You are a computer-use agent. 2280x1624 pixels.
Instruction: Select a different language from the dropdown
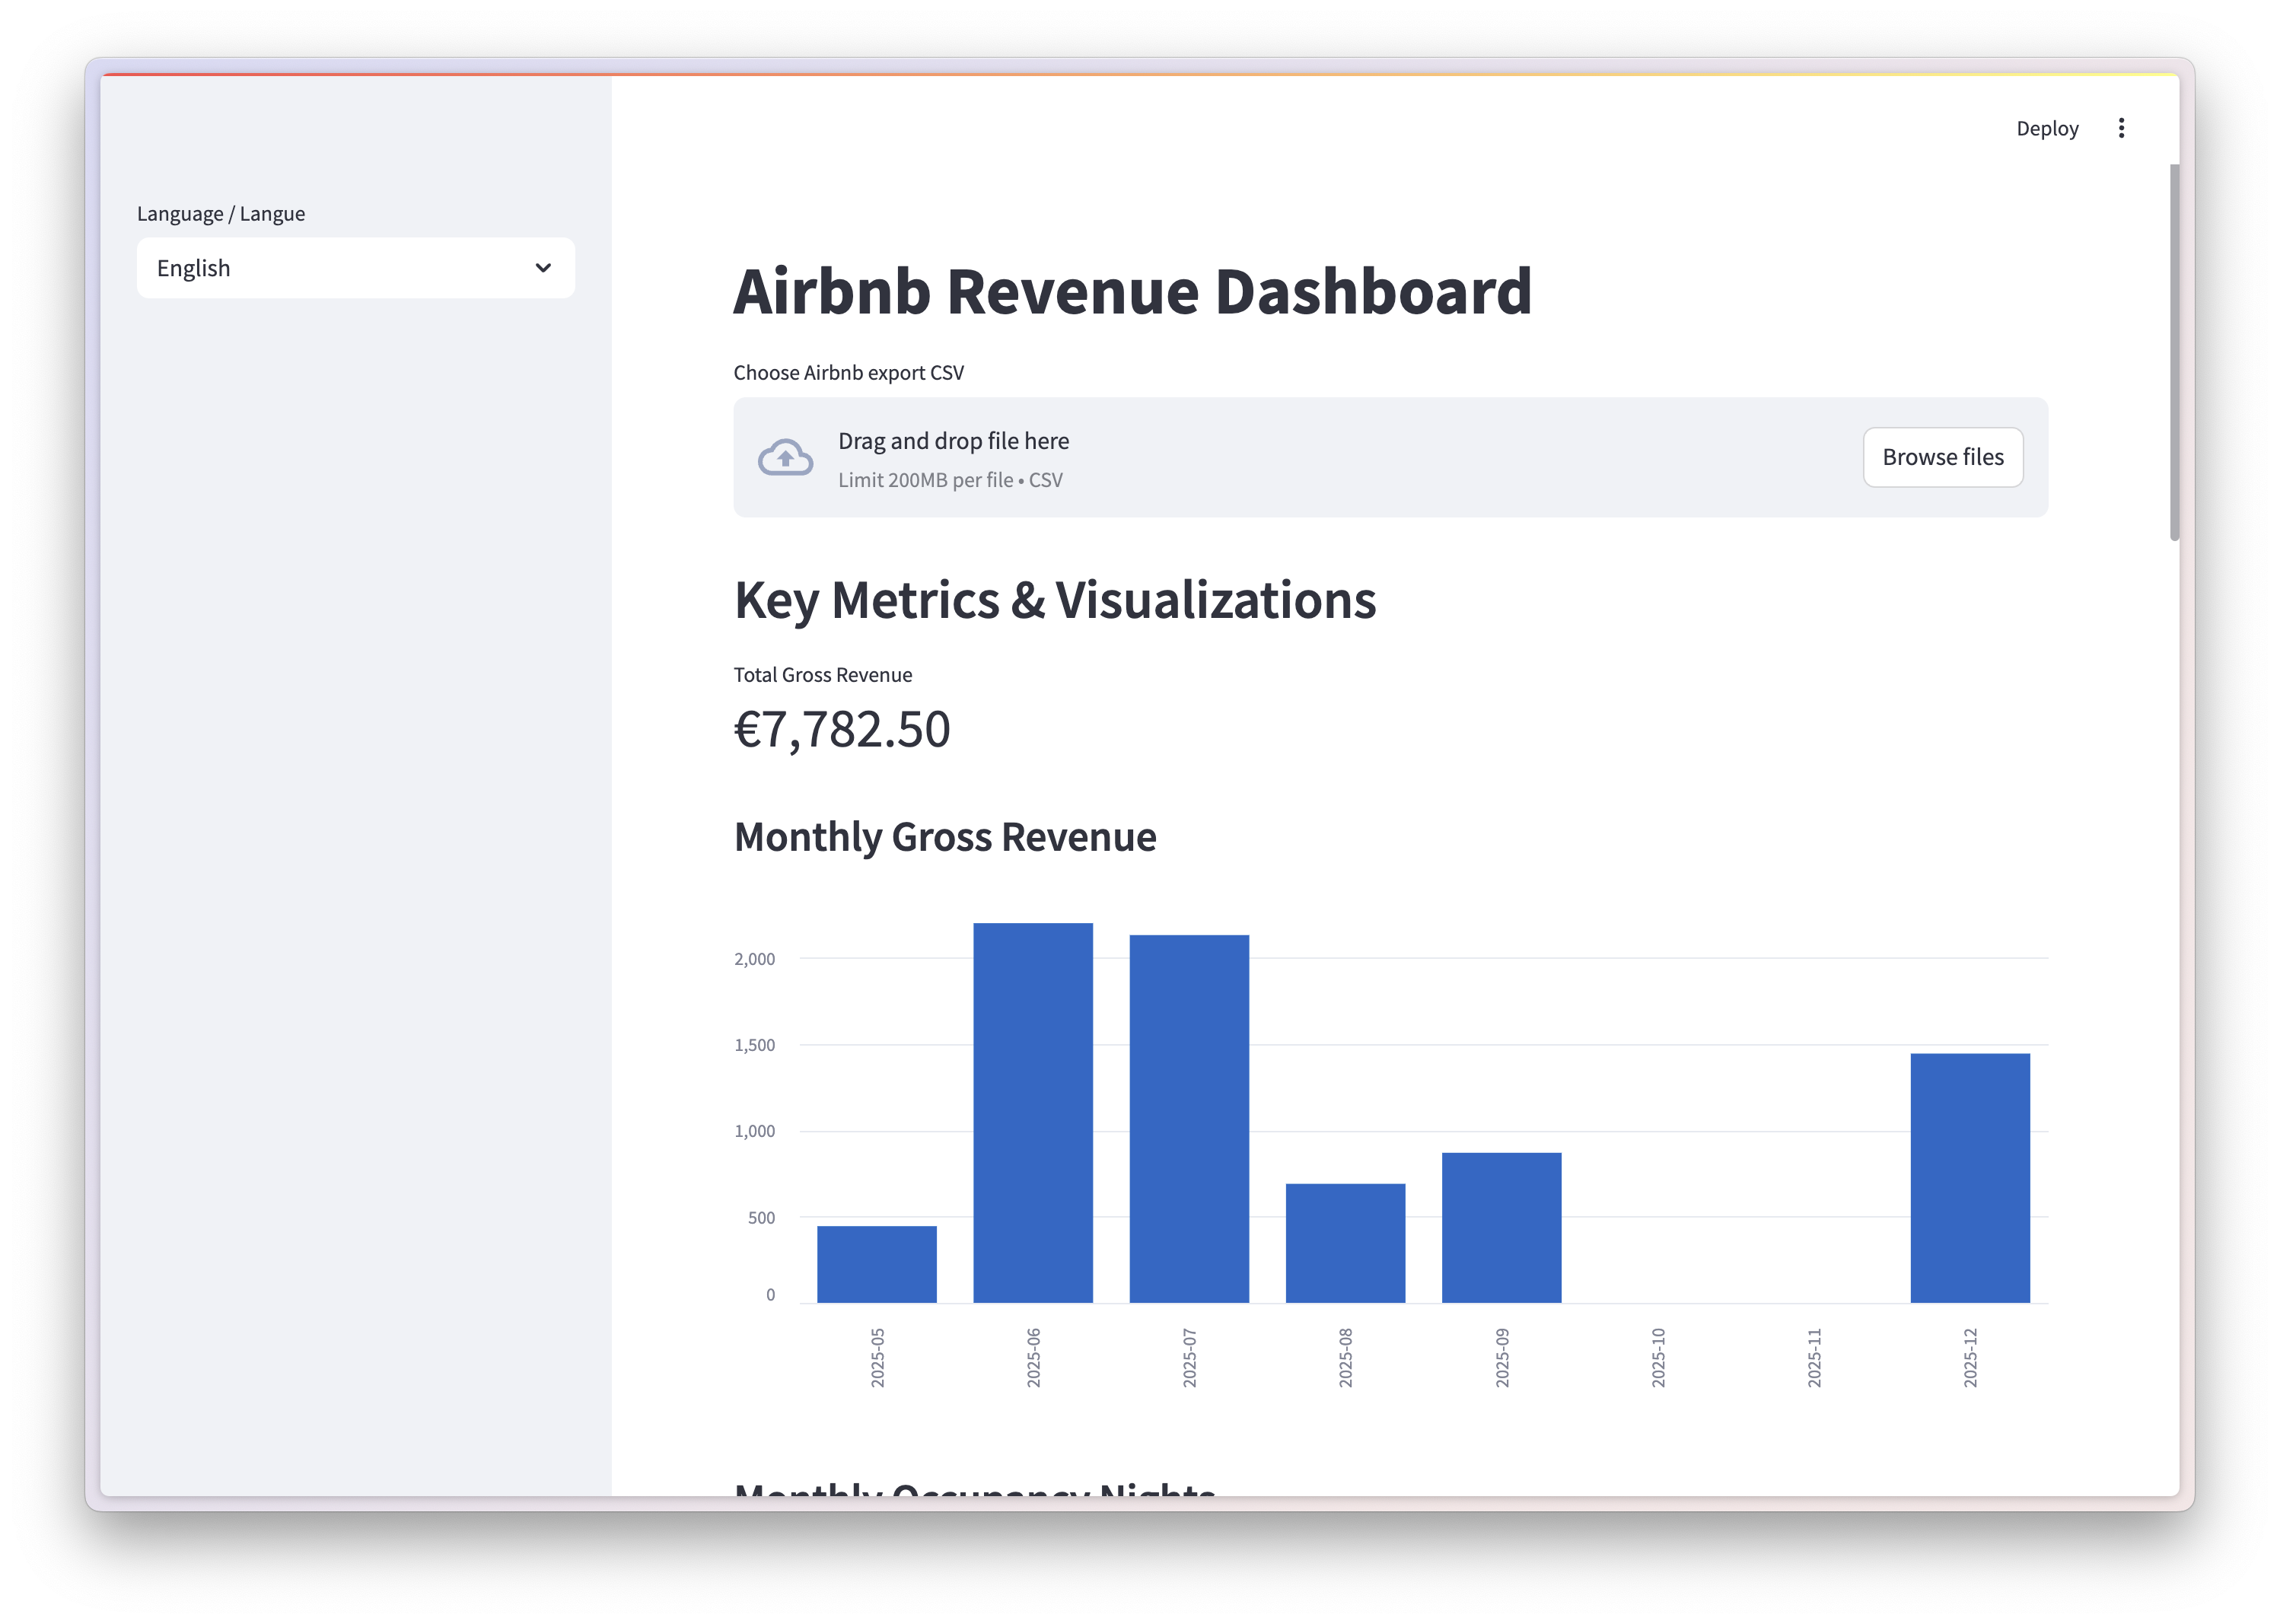pos(355,268)
